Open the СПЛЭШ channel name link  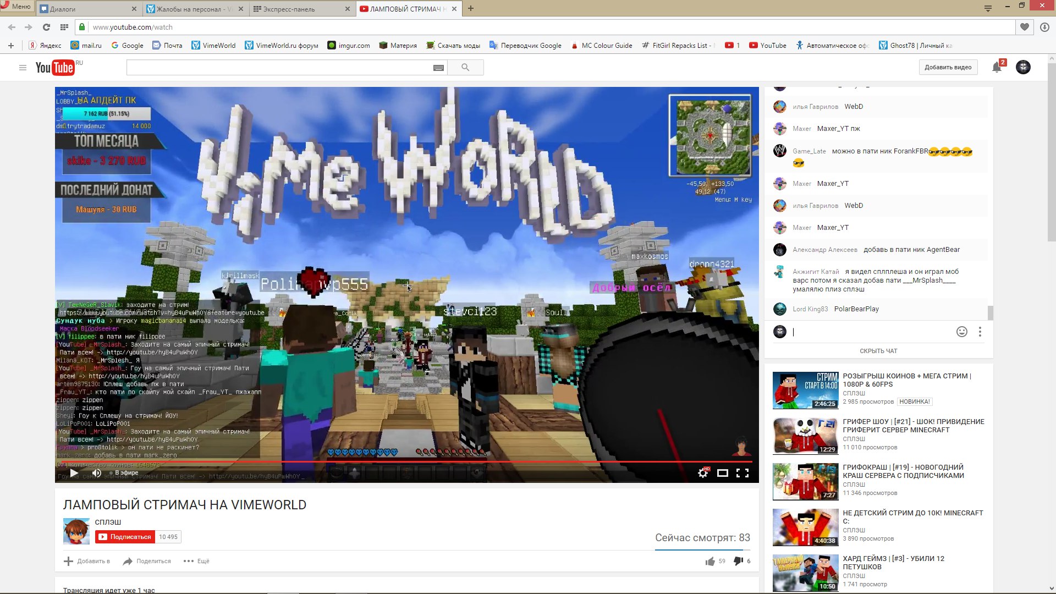tap(108, 522)
